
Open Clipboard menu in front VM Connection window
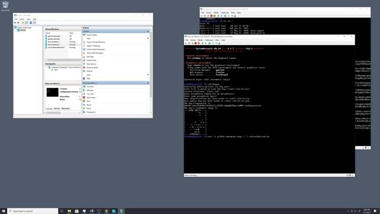[x=209, y=40]
